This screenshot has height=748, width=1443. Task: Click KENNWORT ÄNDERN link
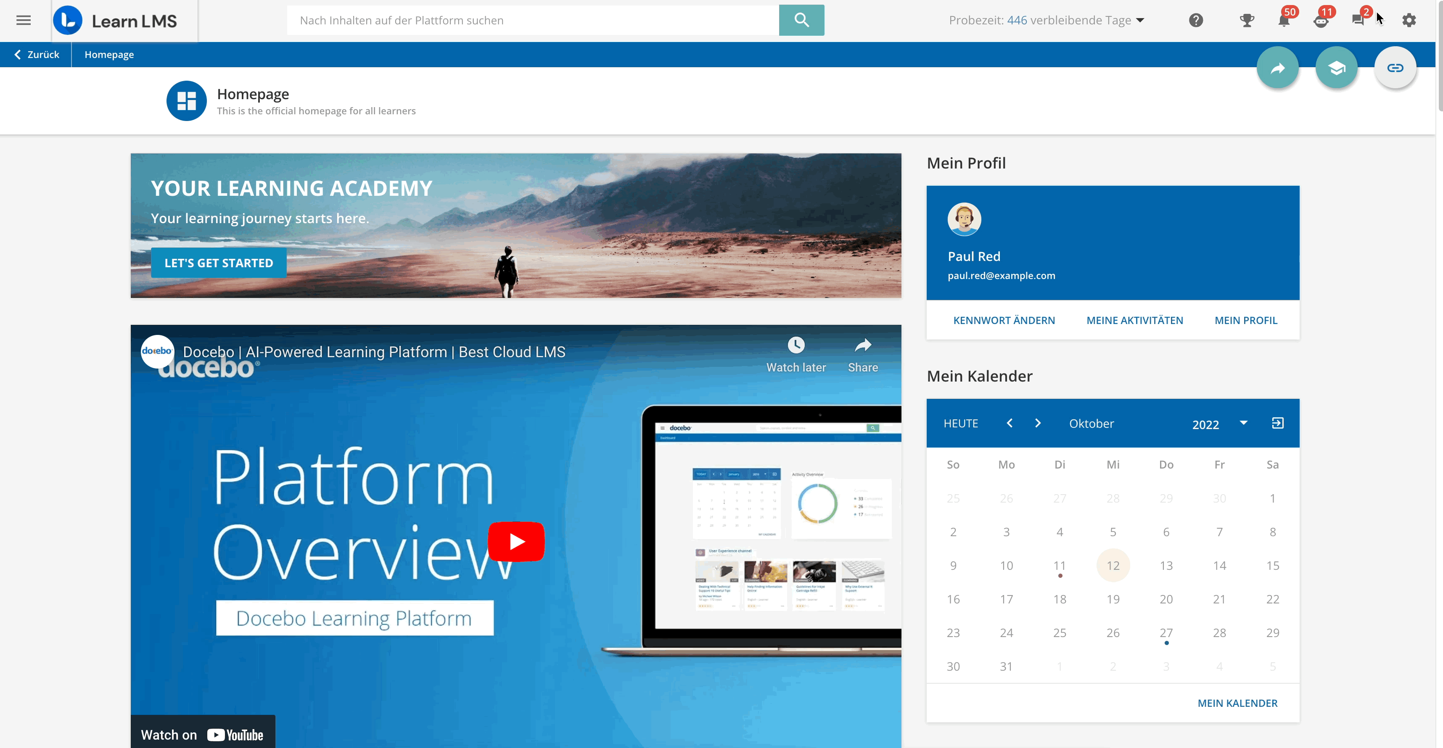(x=1004, y=320)
